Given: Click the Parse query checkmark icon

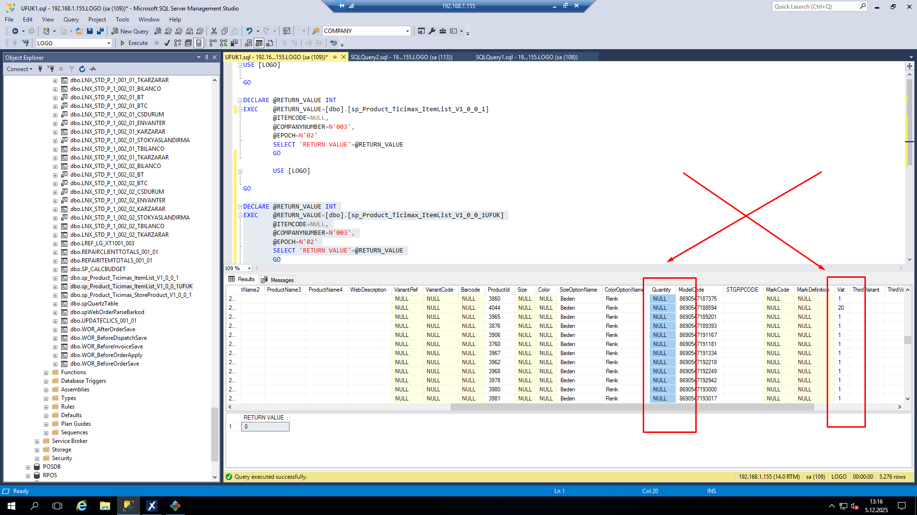Looking at the screenshot, I should click(167, 43).
